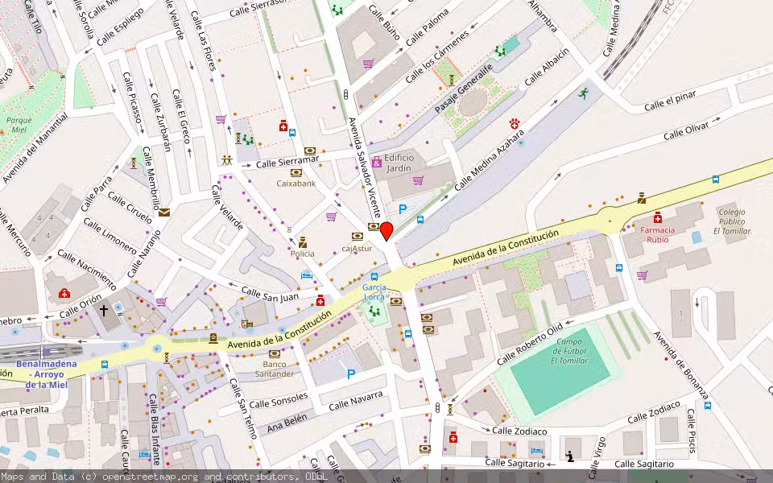
Task: Select the 'Avenida del Manantial' label
Action: [35, 147]
